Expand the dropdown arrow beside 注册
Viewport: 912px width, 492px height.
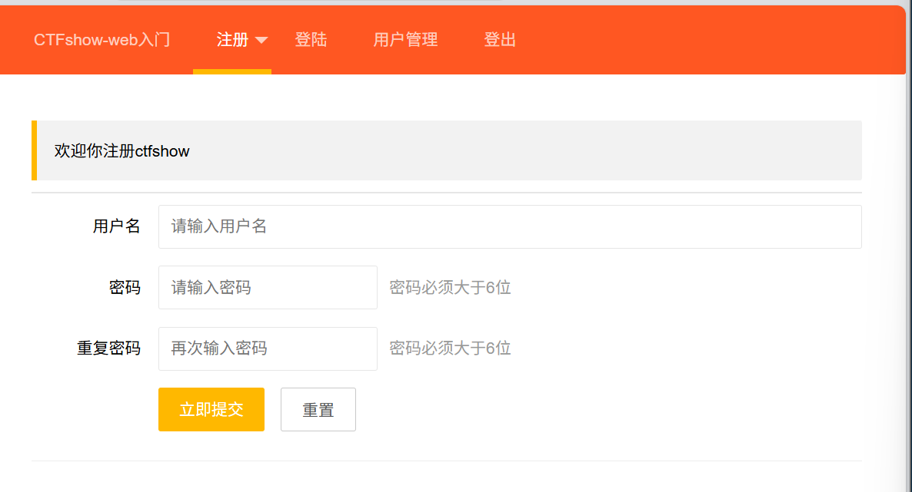261,41
